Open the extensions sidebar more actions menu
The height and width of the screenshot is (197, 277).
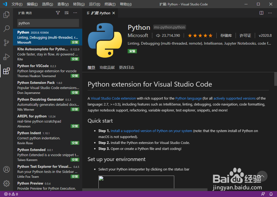click(75, 13)
